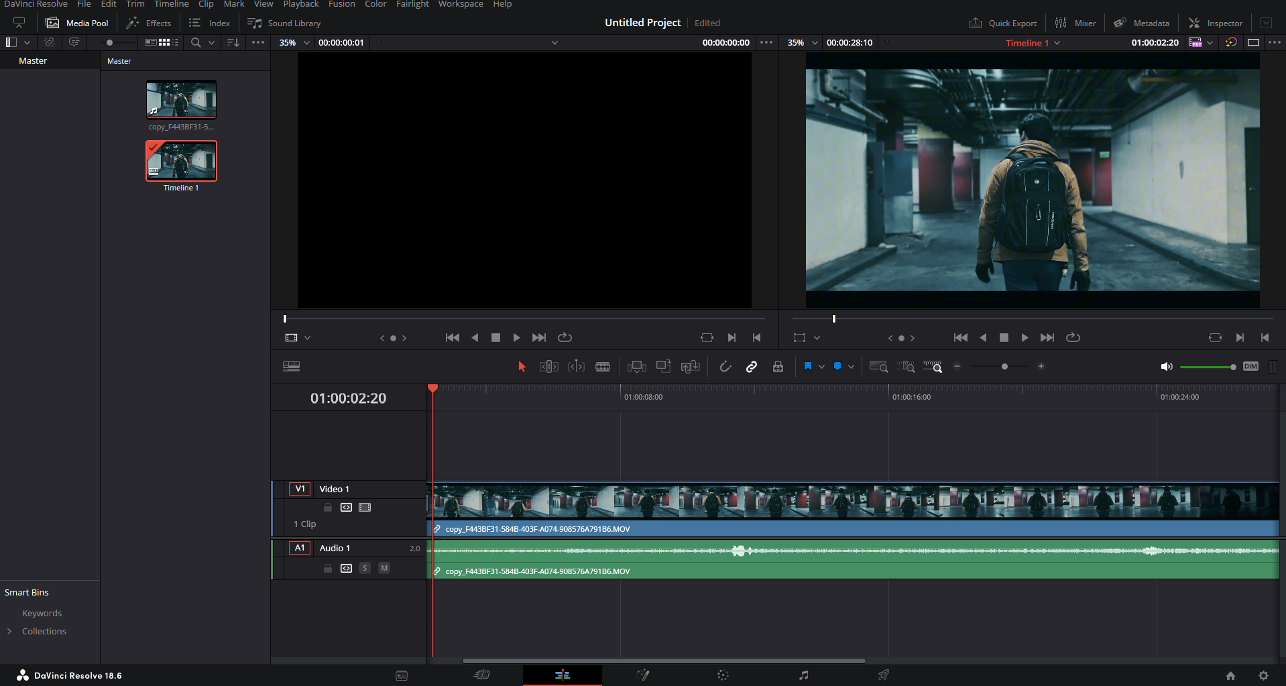This screenshot has height=686, width=1286.
Task: Toggle timeline Snapping magnet icon
Action: [x=725, y=366]
